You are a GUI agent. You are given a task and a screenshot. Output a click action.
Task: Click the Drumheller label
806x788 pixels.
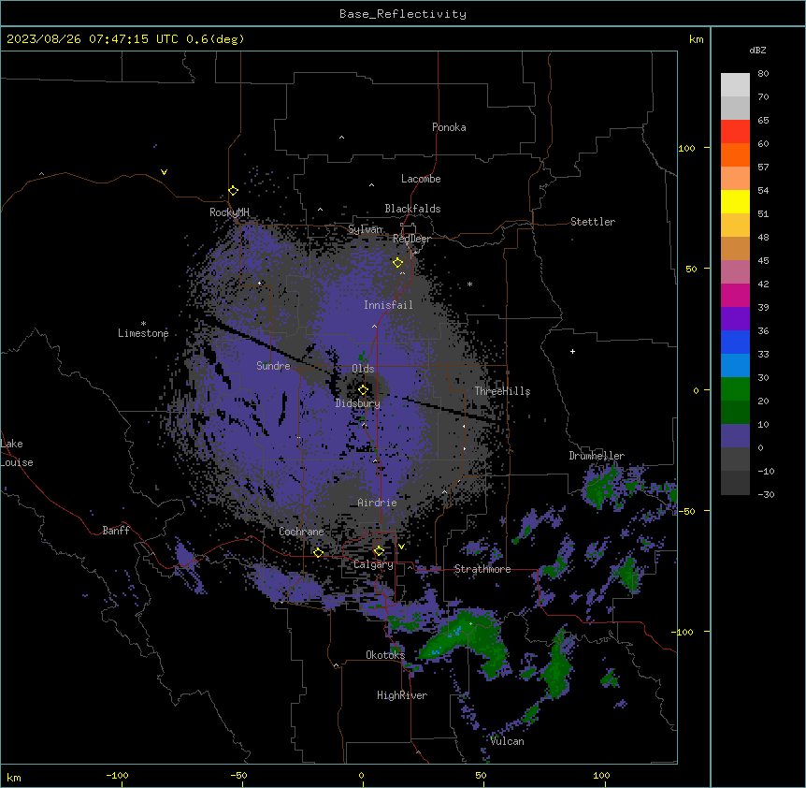pos(597,456)
